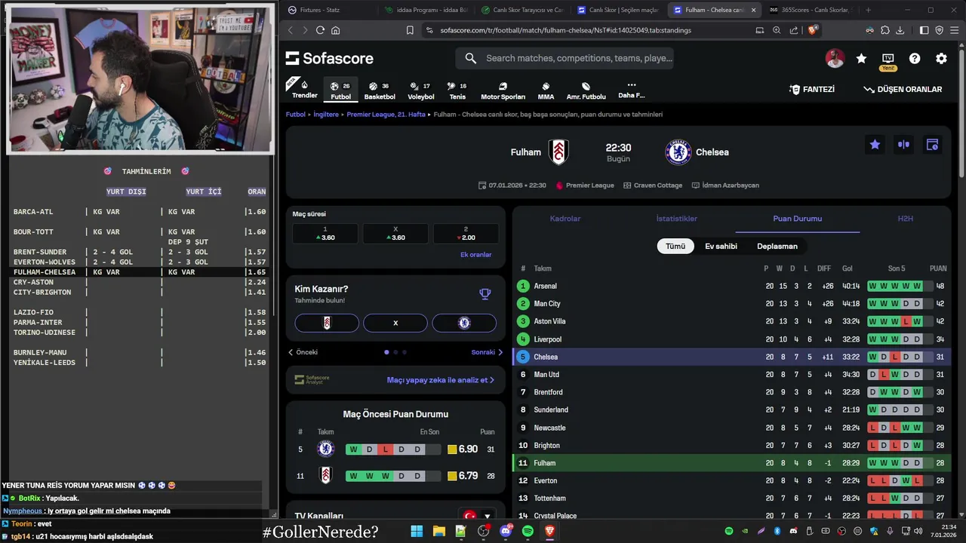Open the compare teams icon beside star
The width and height of the screenshot is (966, 543).
[903, 144]
